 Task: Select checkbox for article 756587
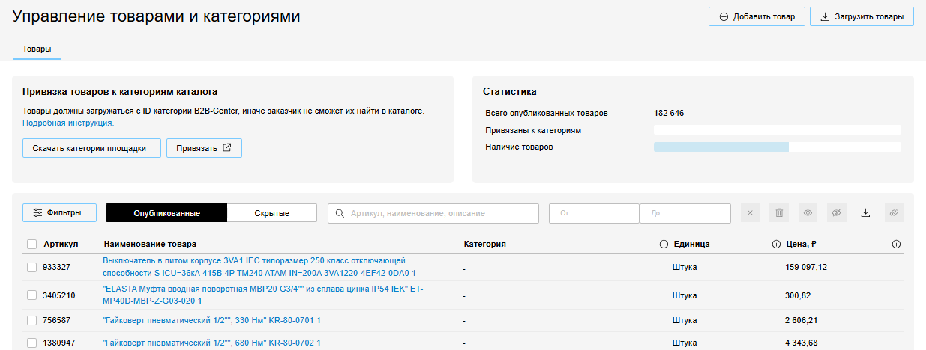(31, 320)
